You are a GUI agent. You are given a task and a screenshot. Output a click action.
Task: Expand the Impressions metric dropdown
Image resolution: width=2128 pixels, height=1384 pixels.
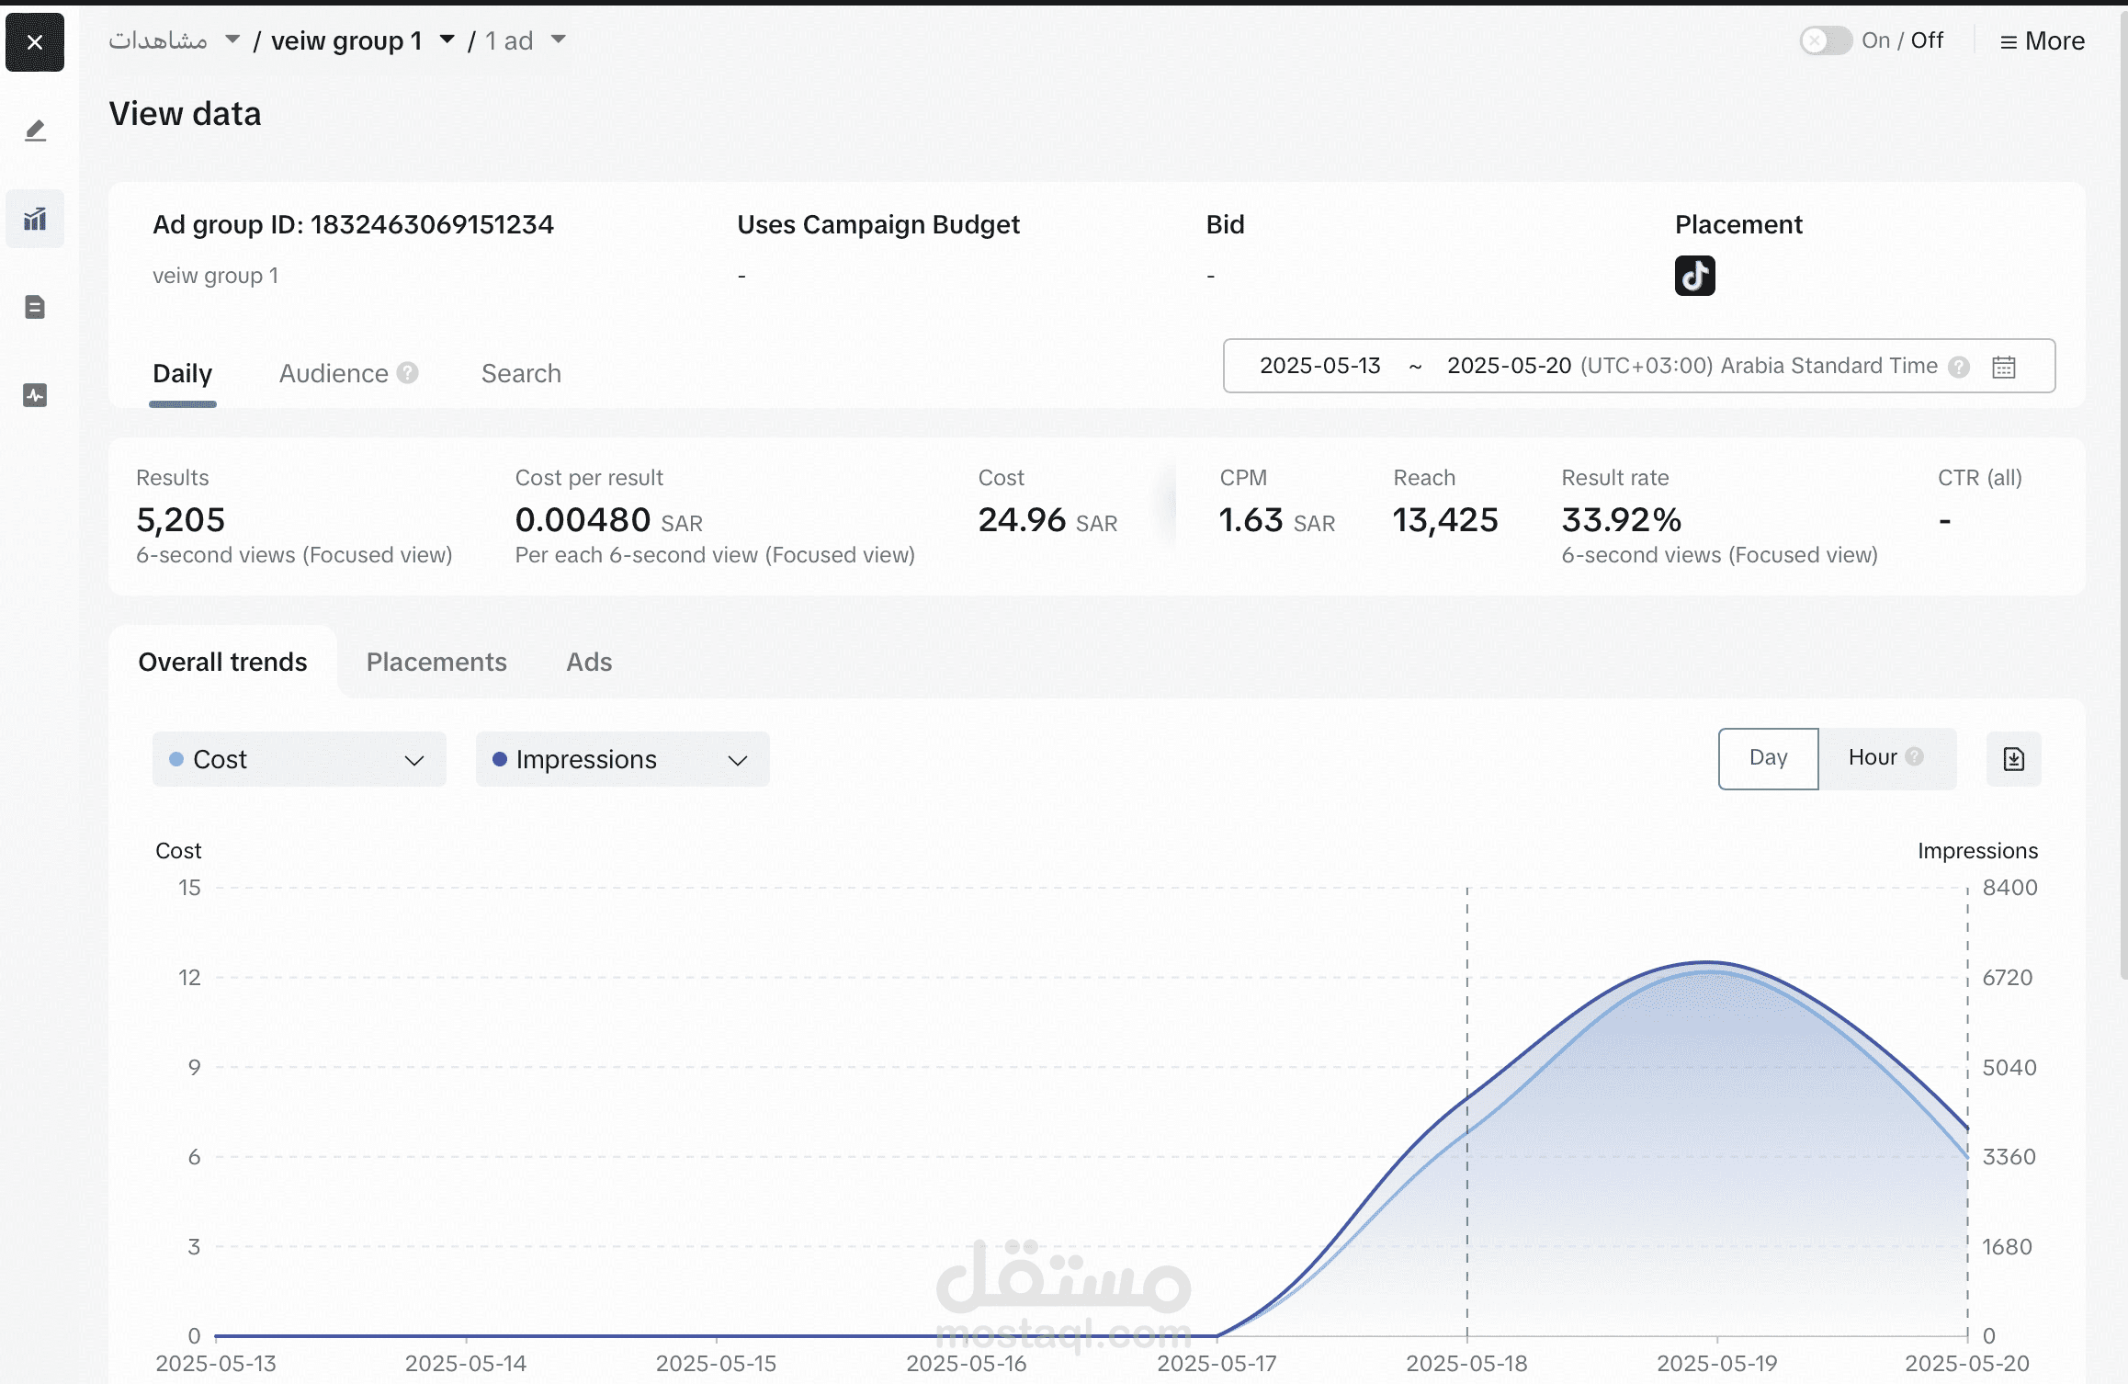[622, 760]
